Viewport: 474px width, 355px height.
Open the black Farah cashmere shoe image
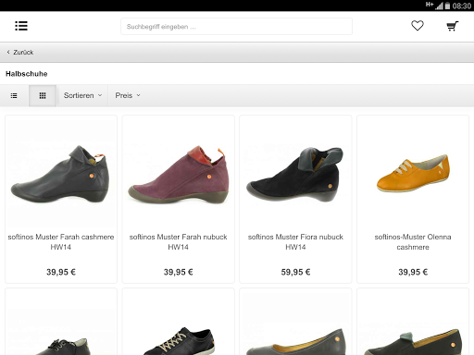click(x=61, y=173)
